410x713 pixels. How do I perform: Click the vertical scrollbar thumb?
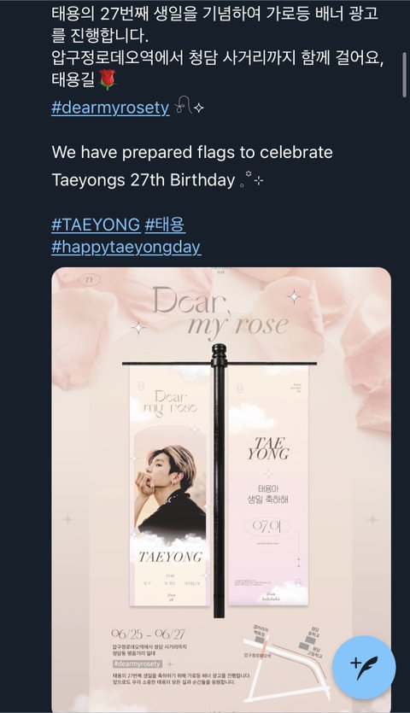point(404,74)
